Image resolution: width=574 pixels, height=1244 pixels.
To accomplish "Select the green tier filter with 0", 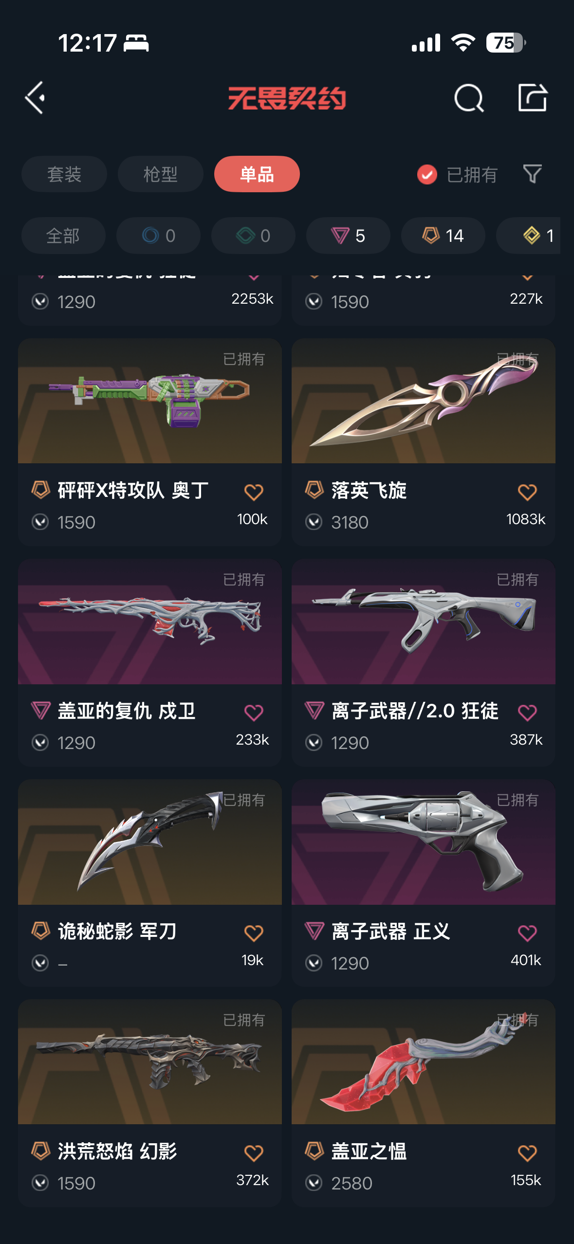I will 253,236.
